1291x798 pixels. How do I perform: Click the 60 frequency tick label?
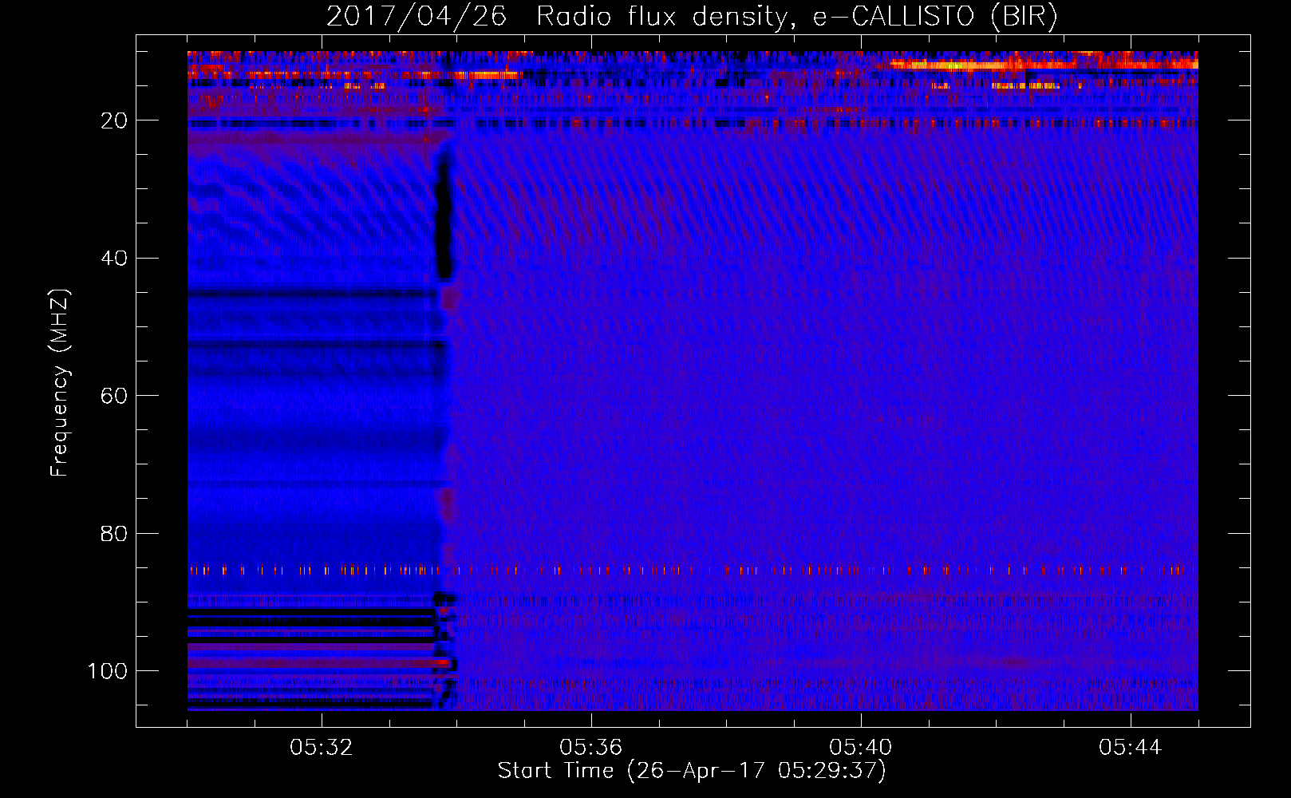click(x=114, y=396)
